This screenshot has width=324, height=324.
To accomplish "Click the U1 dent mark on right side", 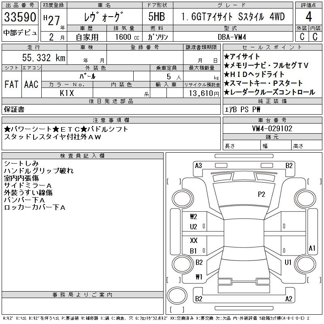I will (x=288, y=262).
